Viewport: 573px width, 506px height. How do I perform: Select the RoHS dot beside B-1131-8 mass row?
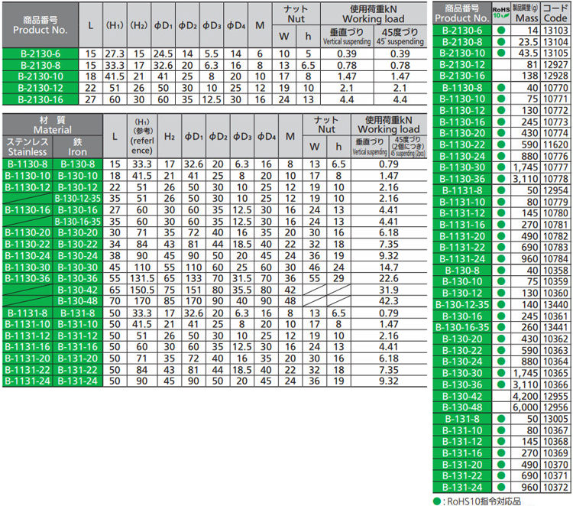501,188
